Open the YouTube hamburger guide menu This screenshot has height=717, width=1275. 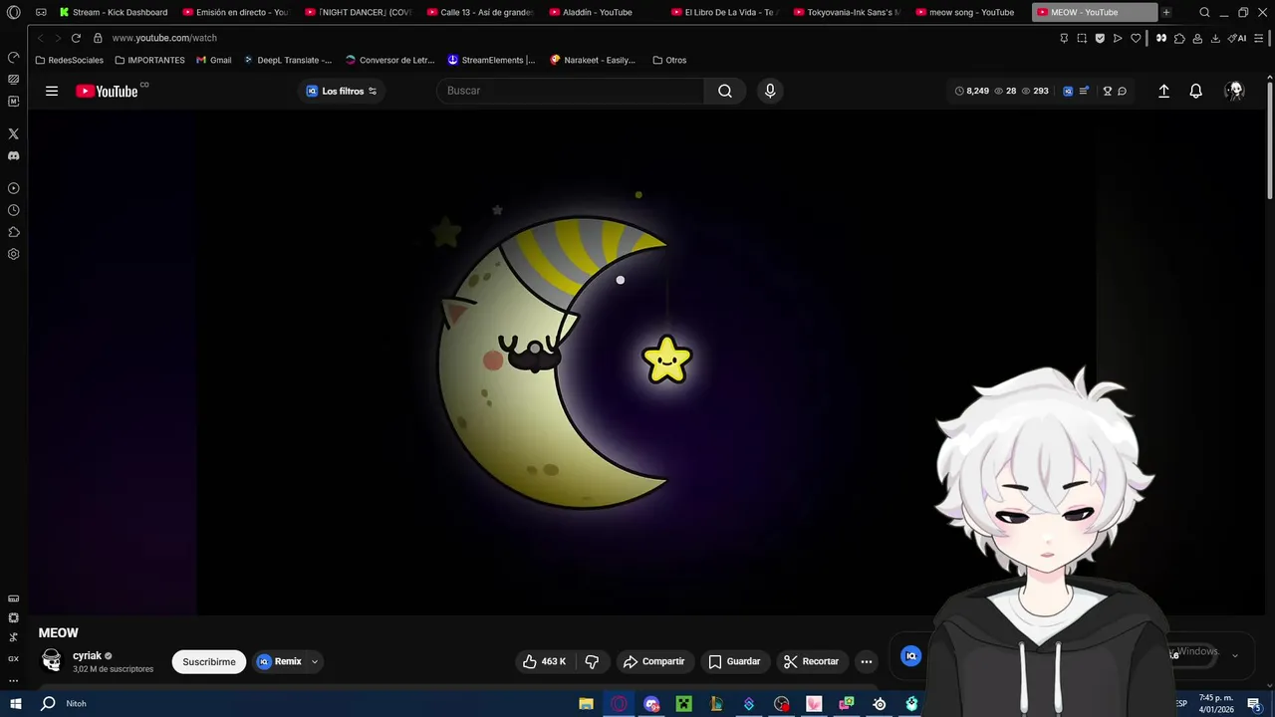coord(52,91)
